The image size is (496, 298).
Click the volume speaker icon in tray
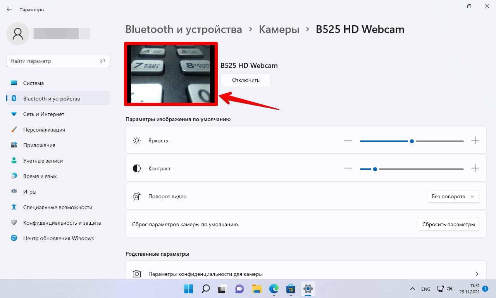[449, 289]
